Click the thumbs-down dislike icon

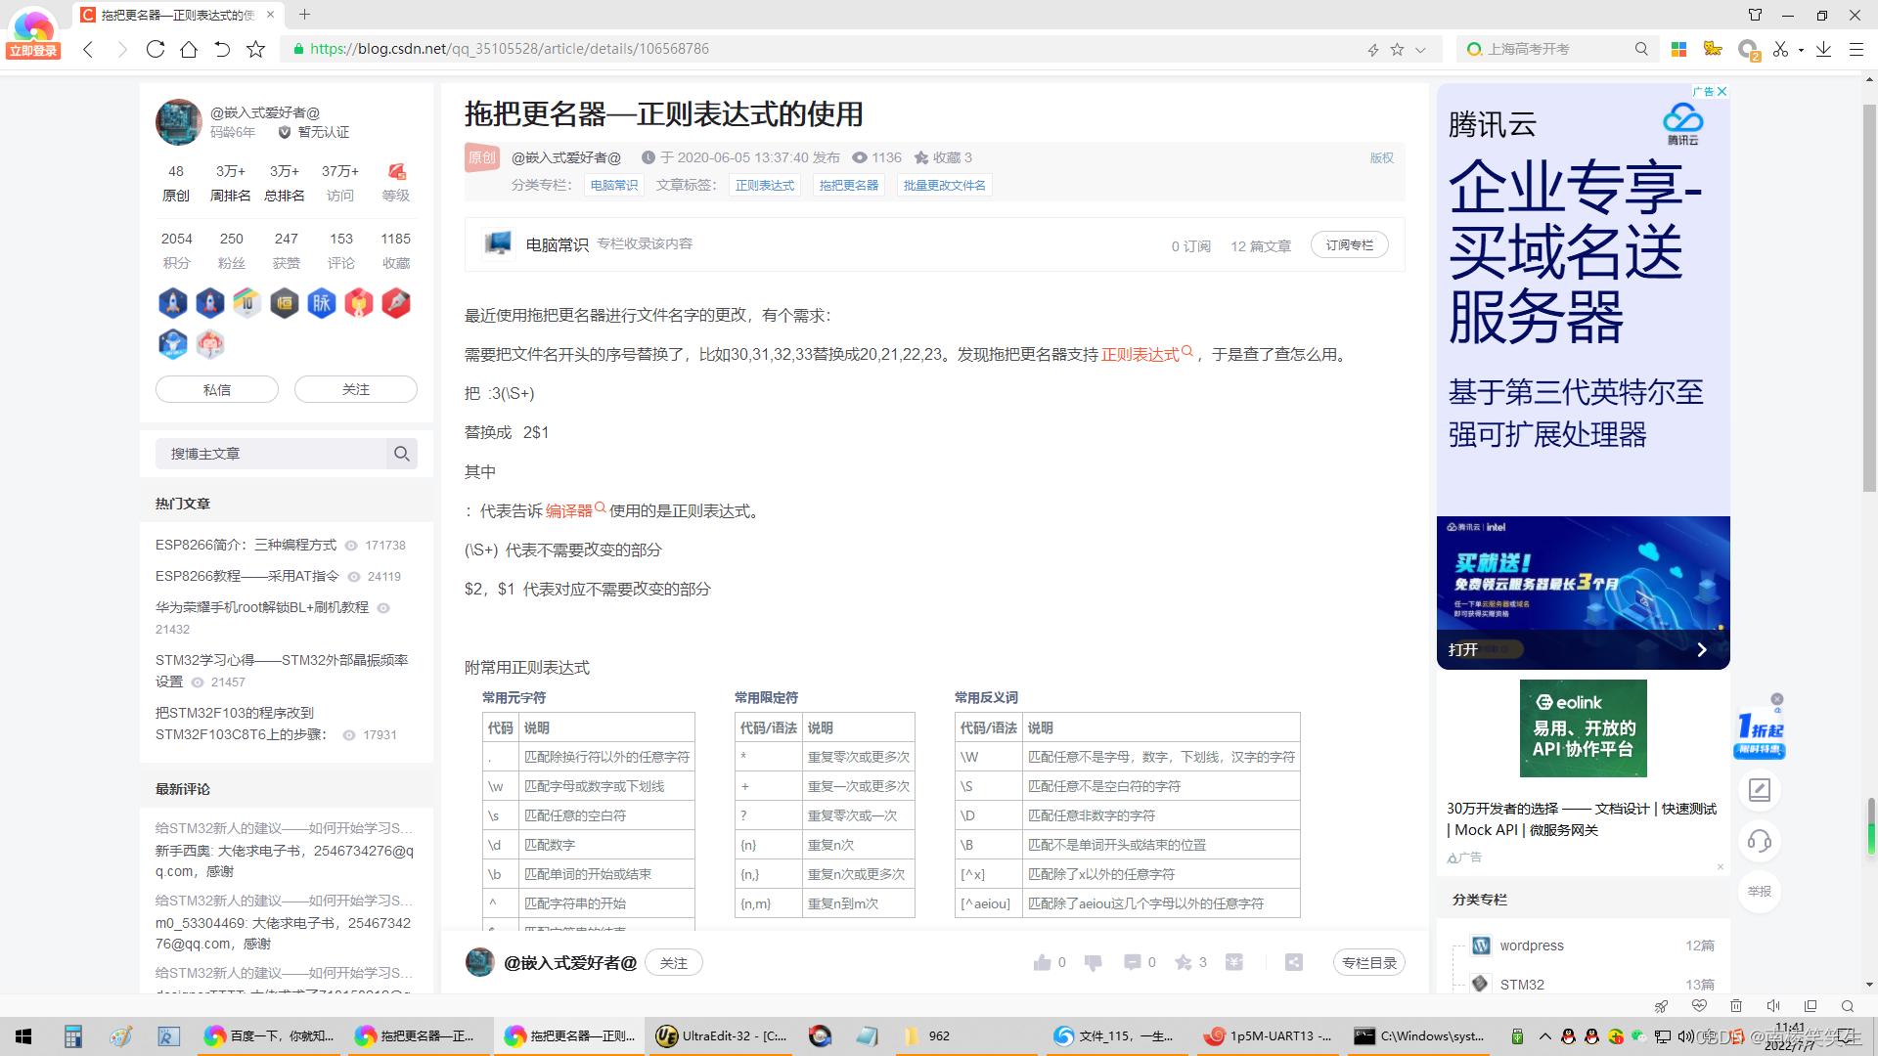point(1094,962)
